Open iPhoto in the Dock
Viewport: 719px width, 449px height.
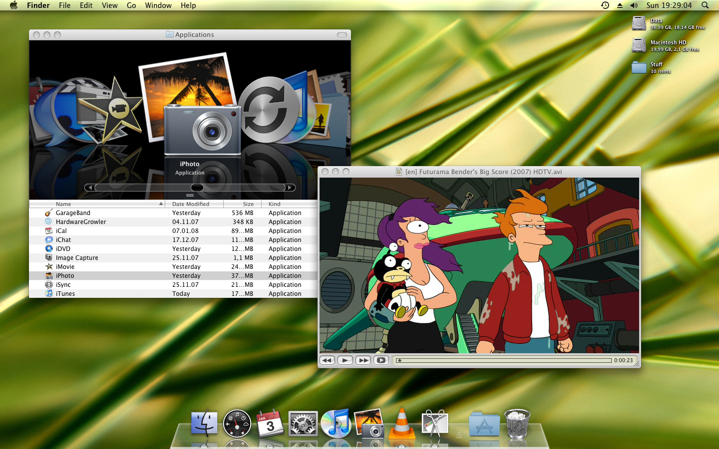click(x=369, y=423)
